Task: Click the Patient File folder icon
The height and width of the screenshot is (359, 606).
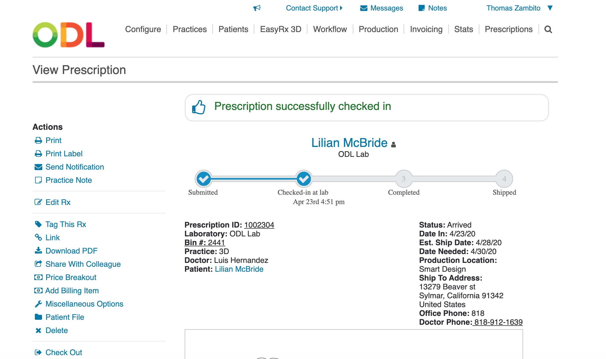Action: (38, 317)
